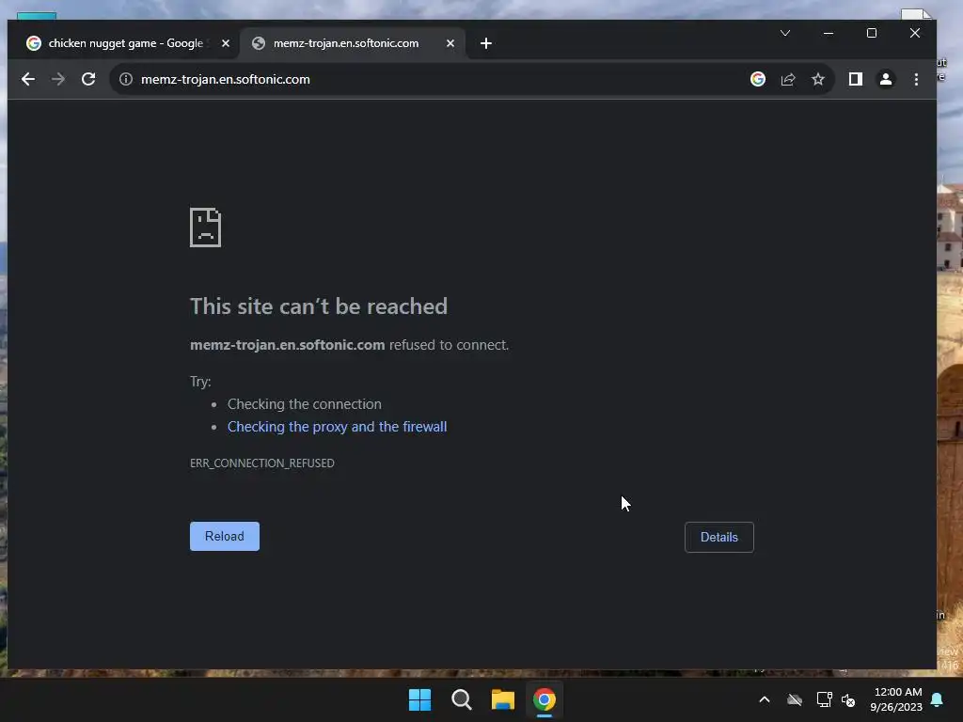Go back to the previous page
963x722 pixels.
pos(28,79)
